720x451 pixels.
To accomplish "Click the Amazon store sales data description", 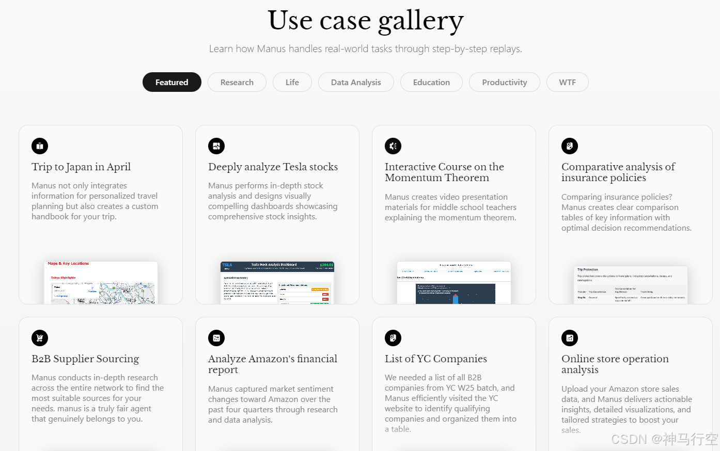I will [627, 410].
